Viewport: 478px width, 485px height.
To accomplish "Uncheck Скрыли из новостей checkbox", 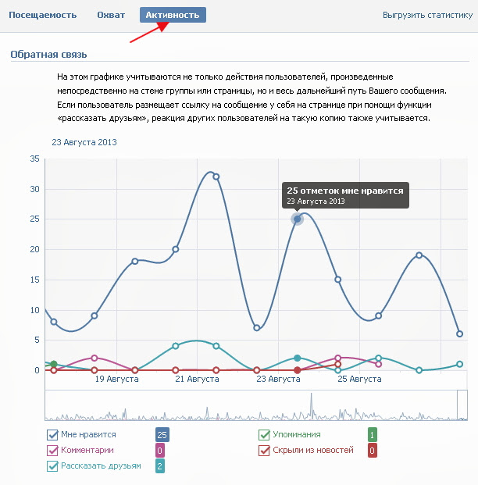I will 264,451.
